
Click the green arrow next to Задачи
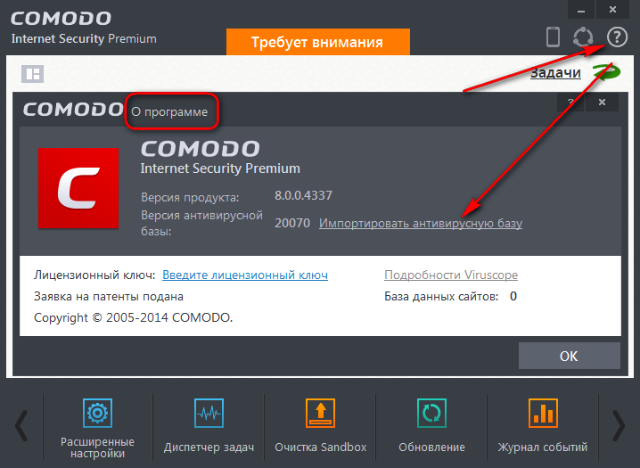pos(606,72)
